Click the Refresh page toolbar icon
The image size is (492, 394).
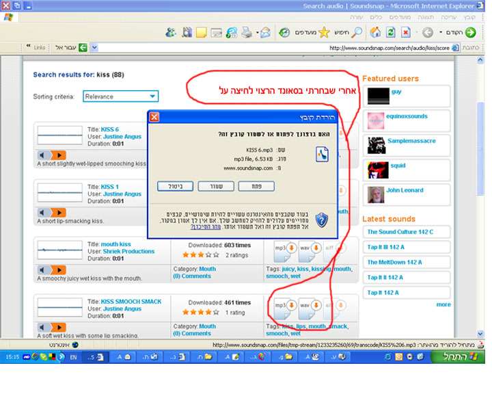coord(391,32)
